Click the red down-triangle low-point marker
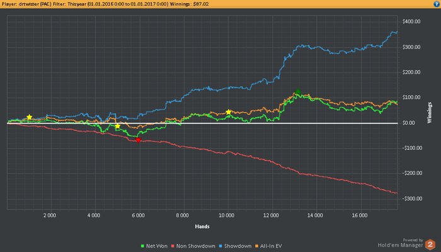This screenshot has width=441, height=252. (138, 140)
